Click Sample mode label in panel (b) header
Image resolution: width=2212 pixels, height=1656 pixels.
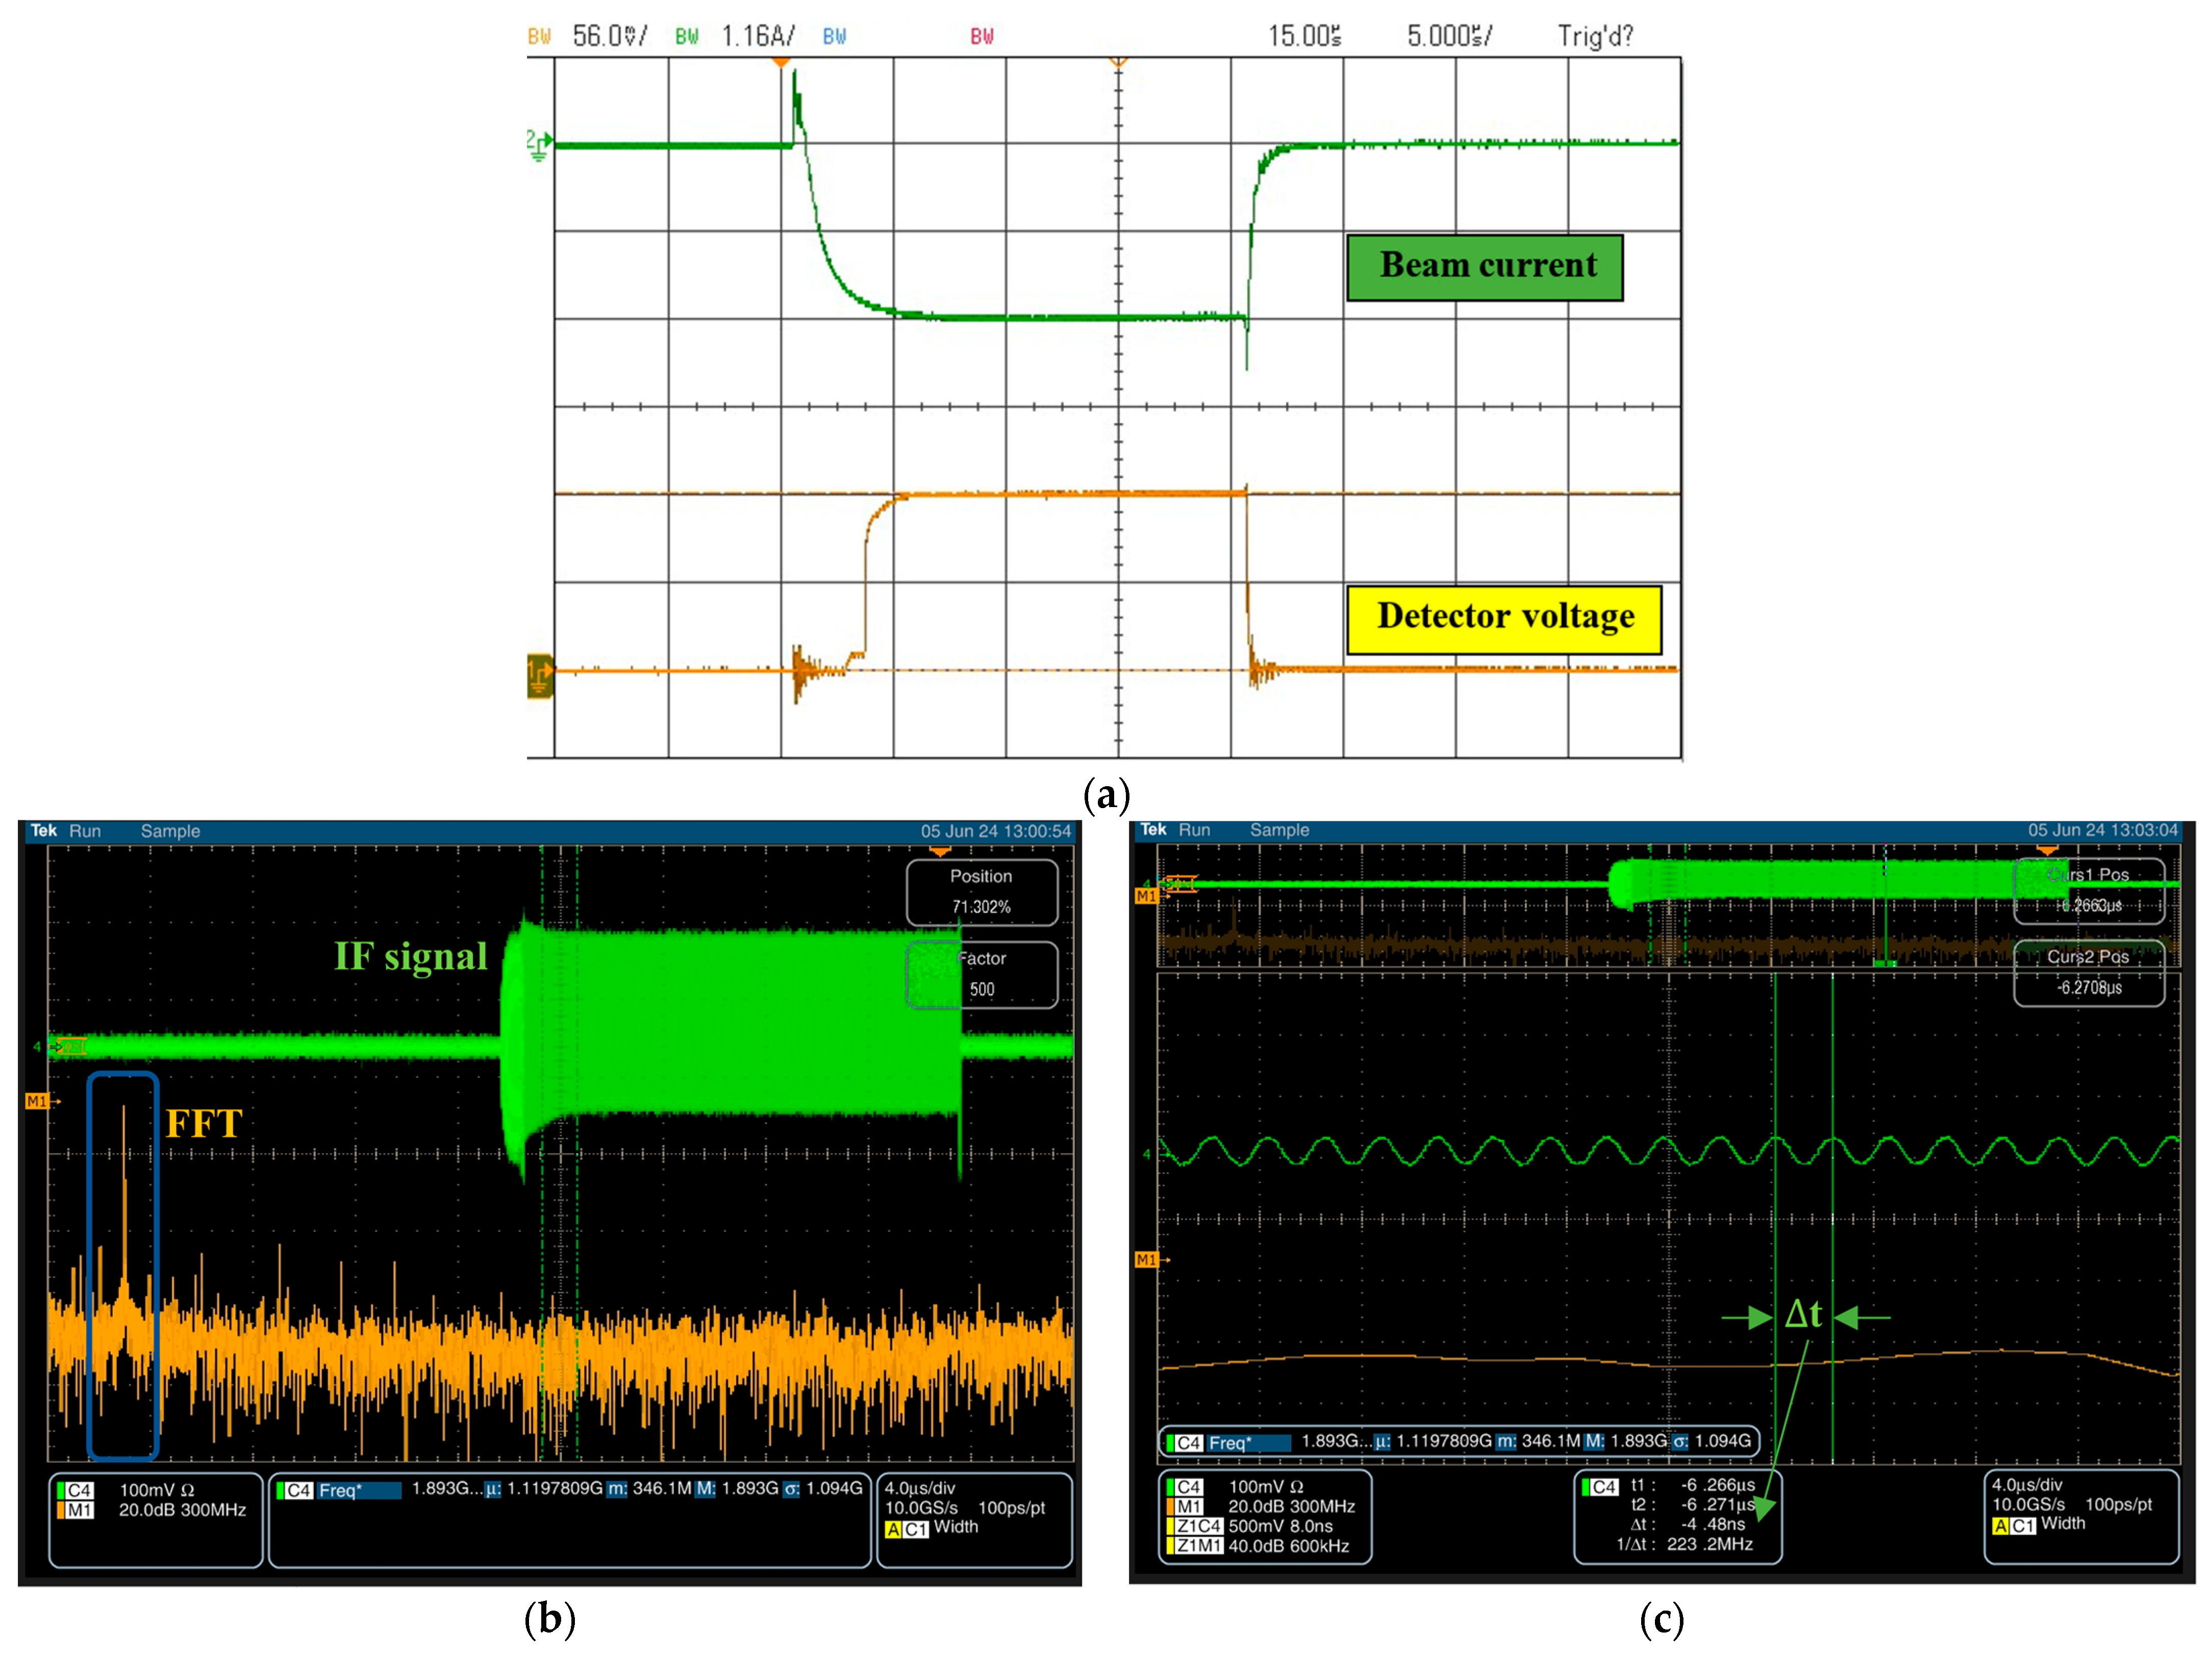tap(170, 831)
